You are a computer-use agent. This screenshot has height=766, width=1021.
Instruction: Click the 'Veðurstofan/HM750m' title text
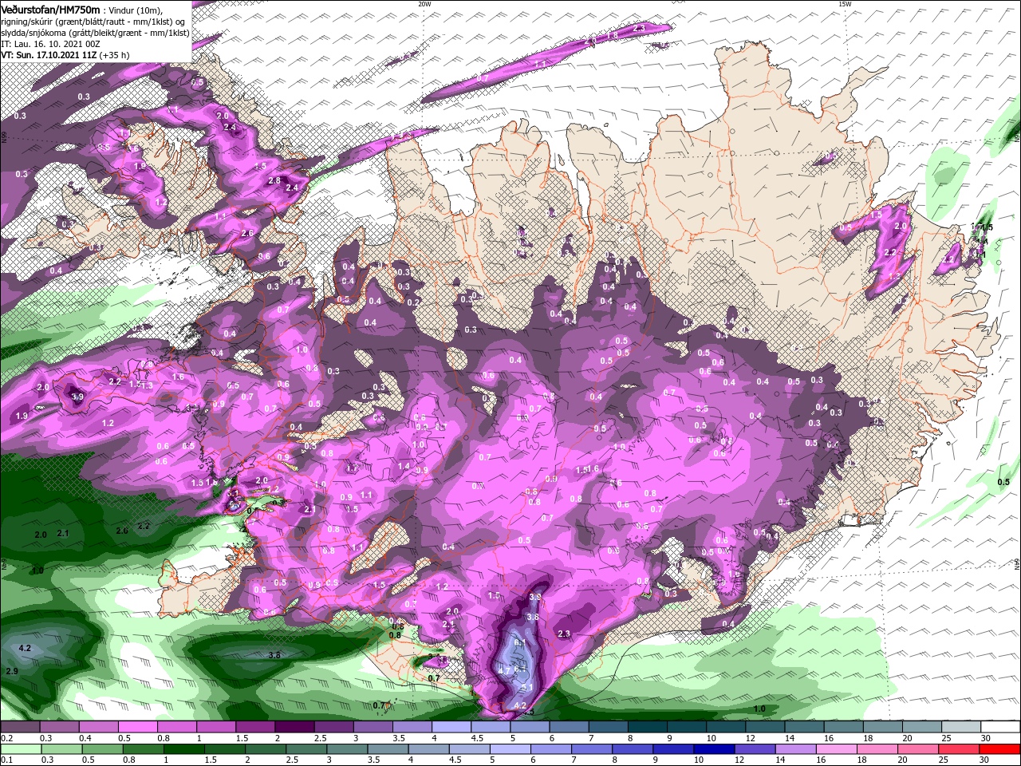click(x=49, y=9)
